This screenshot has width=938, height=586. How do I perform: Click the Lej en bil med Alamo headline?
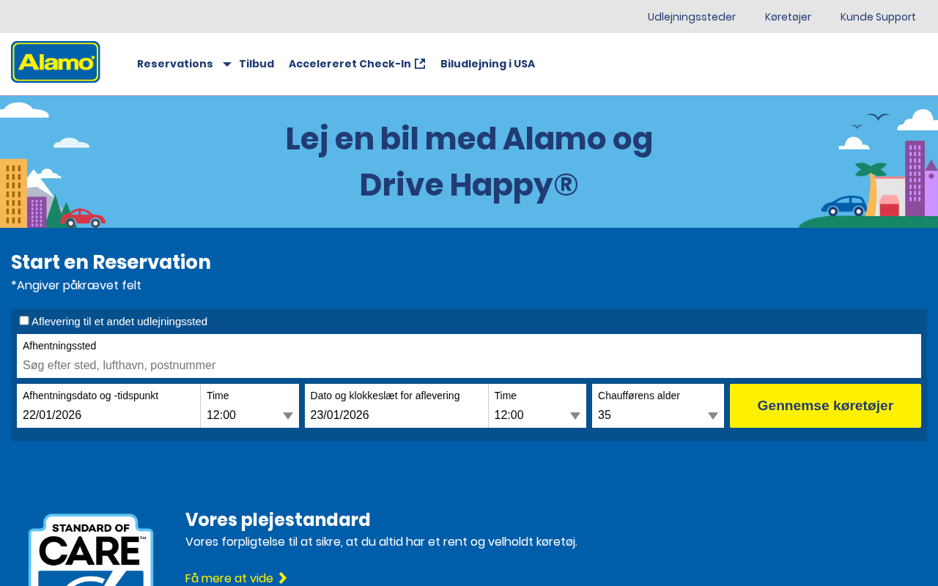(x=469, y=162)
